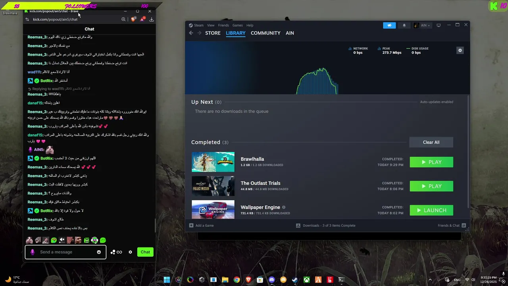Viewport: 508px width, 286px height.
Task: Open Discord from the taskbar
Action: click(271, 280)
